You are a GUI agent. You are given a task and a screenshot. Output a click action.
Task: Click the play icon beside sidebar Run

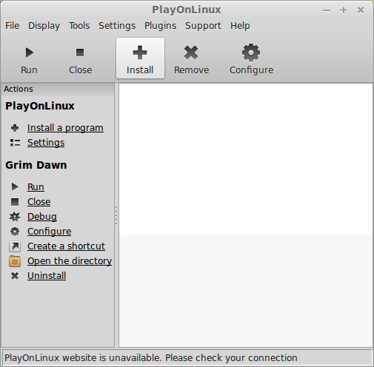point(15,187)
